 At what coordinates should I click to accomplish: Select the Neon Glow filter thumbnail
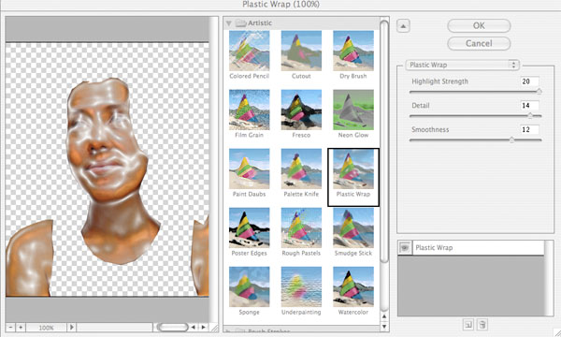pyautogui.click(x=353, y=110)
